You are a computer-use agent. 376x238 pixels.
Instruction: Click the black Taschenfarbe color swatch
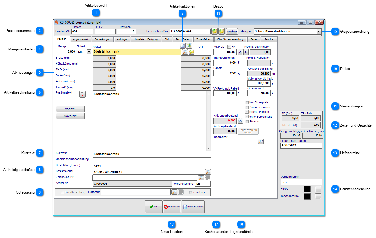pos(307,196)
